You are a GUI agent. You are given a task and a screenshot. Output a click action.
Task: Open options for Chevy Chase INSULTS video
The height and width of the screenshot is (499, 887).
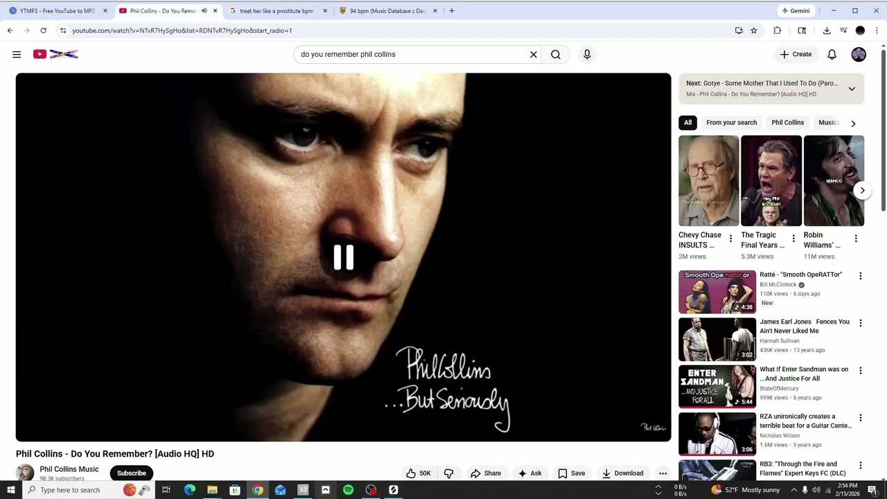730,238
